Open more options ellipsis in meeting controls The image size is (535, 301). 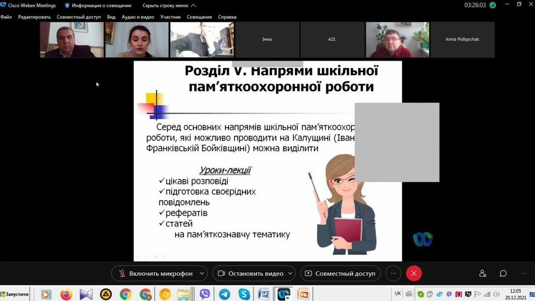393,273
